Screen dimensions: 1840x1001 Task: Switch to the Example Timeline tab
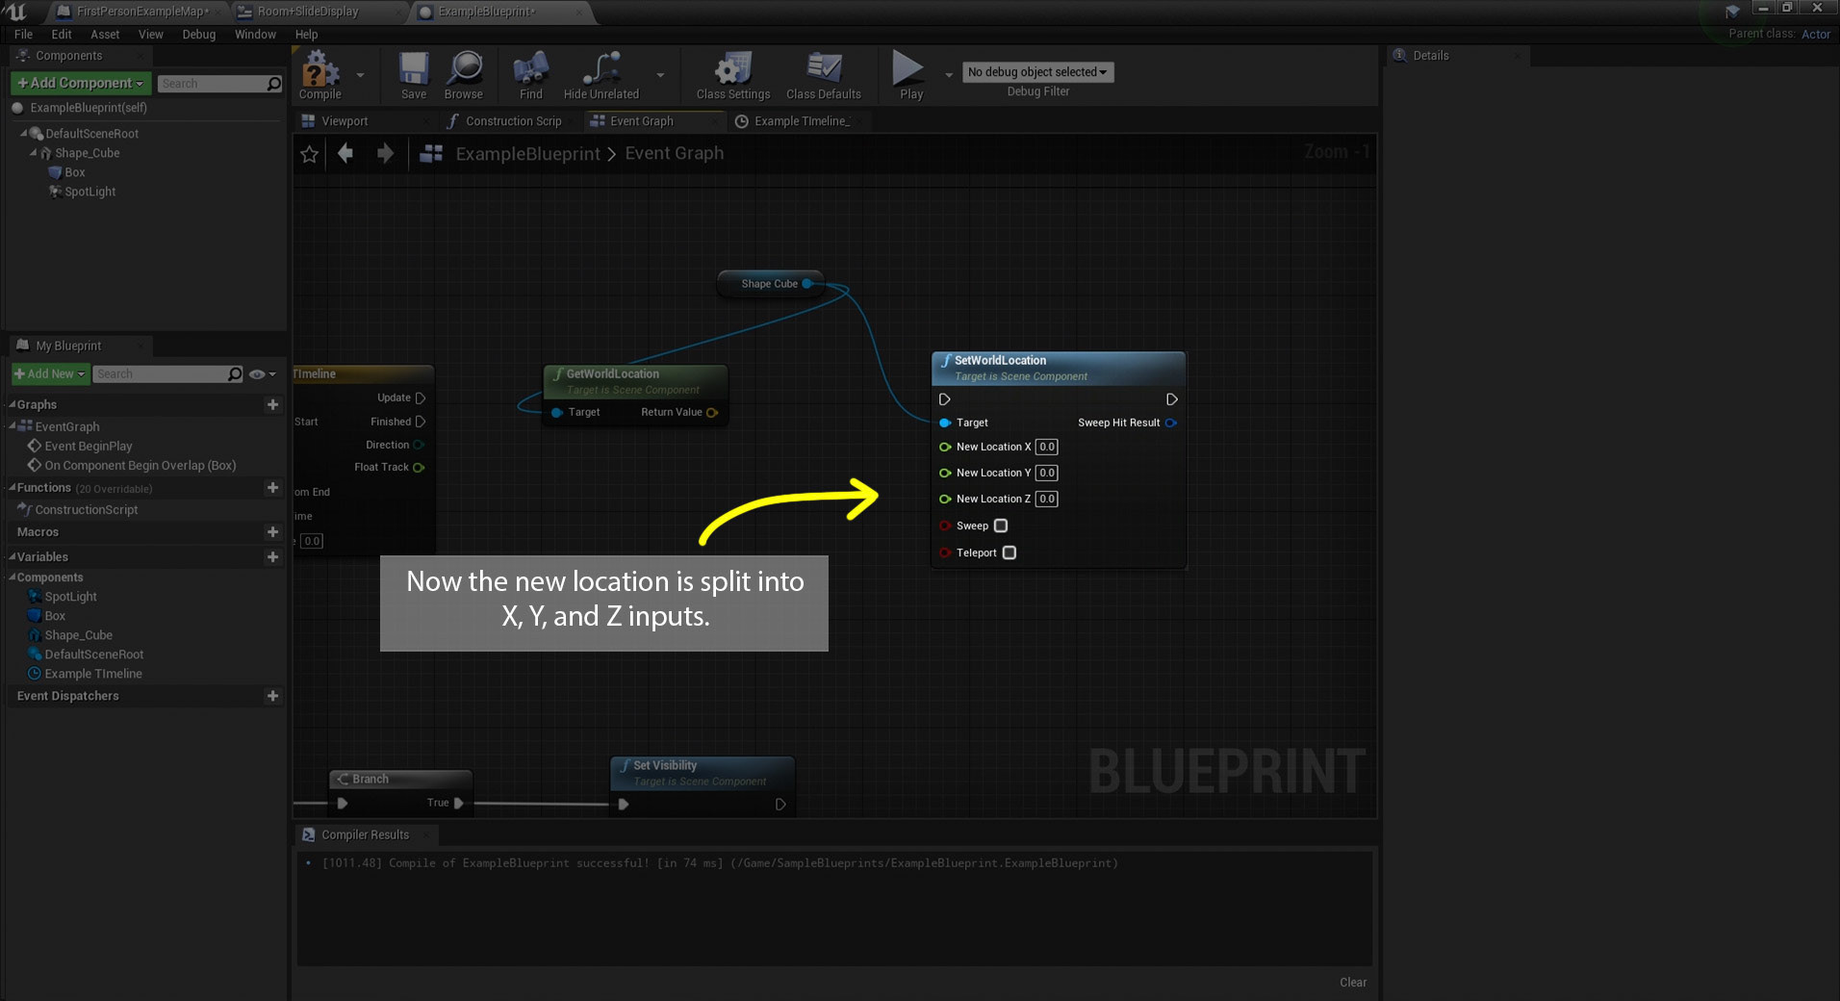click(x=802, y=121)
